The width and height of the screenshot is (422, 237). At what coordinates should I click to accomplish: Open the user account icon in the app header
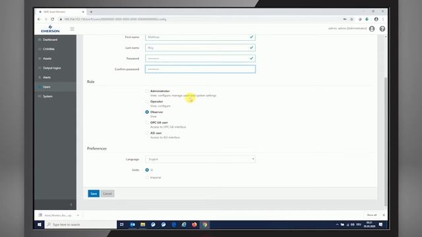coord(372,29)
